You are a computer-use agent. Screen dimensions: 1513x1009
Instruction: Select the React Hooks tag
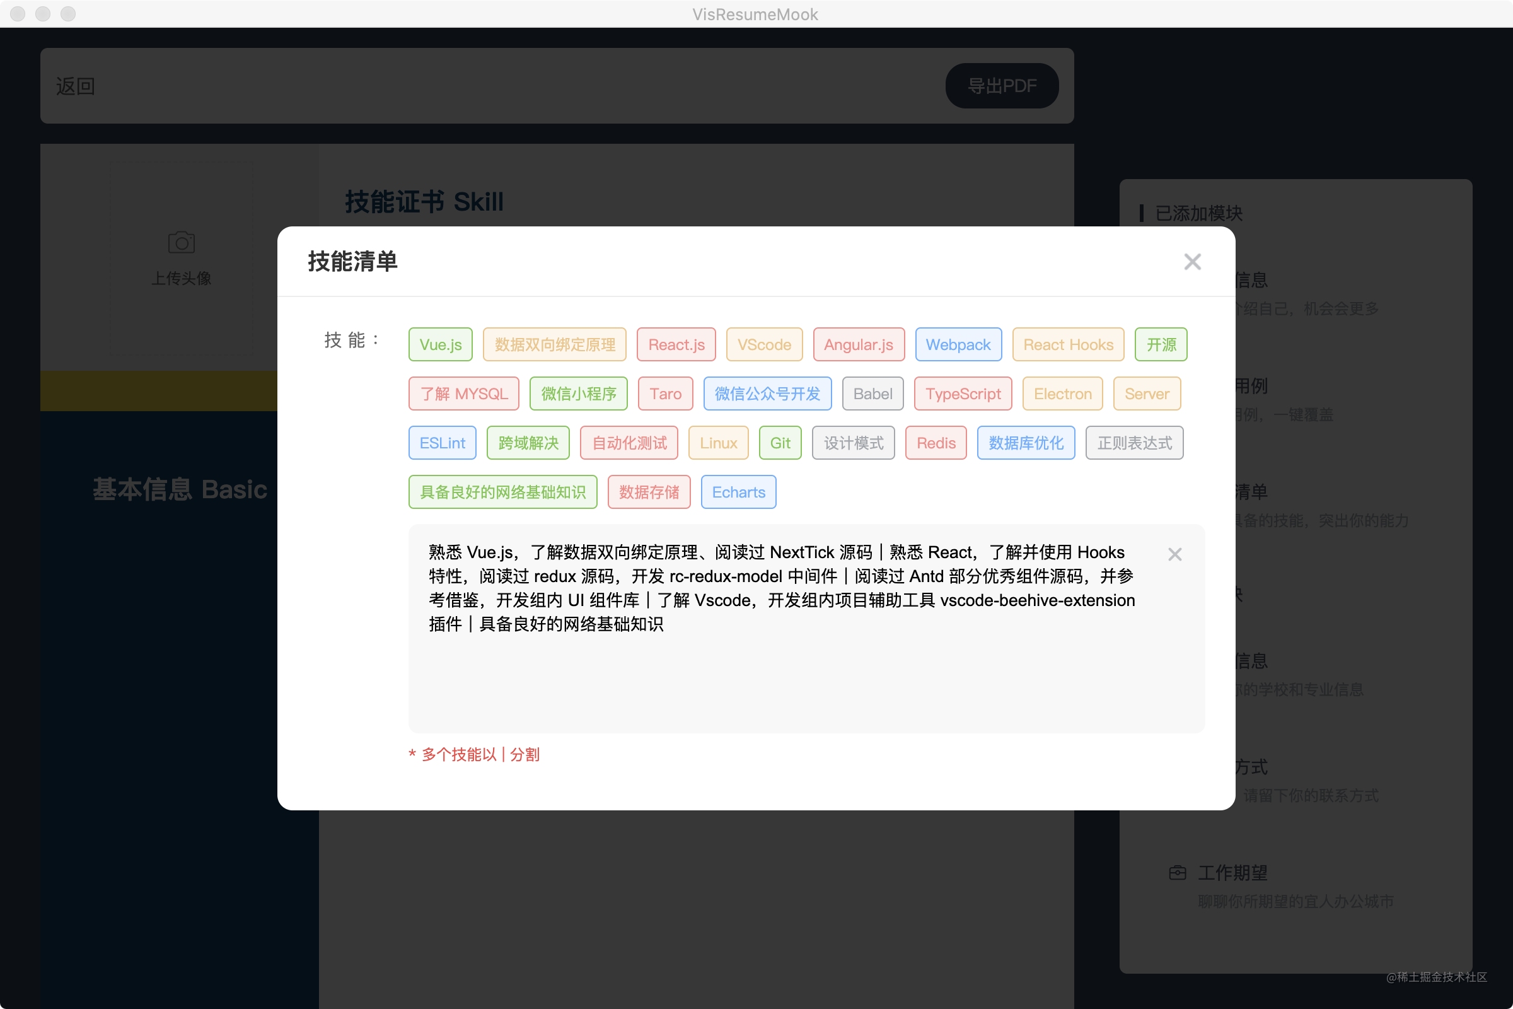point(1068,344)
